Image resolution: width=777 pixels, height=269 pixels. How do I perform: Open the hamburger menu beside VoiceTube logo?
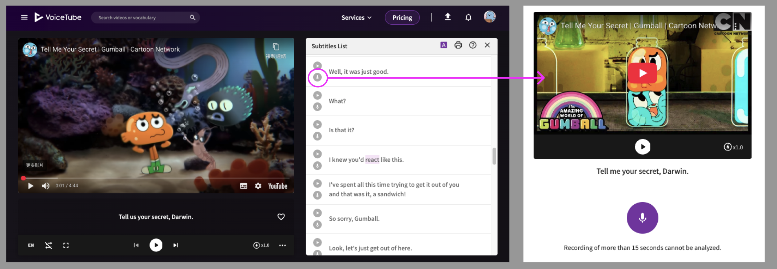click(24, 17)
